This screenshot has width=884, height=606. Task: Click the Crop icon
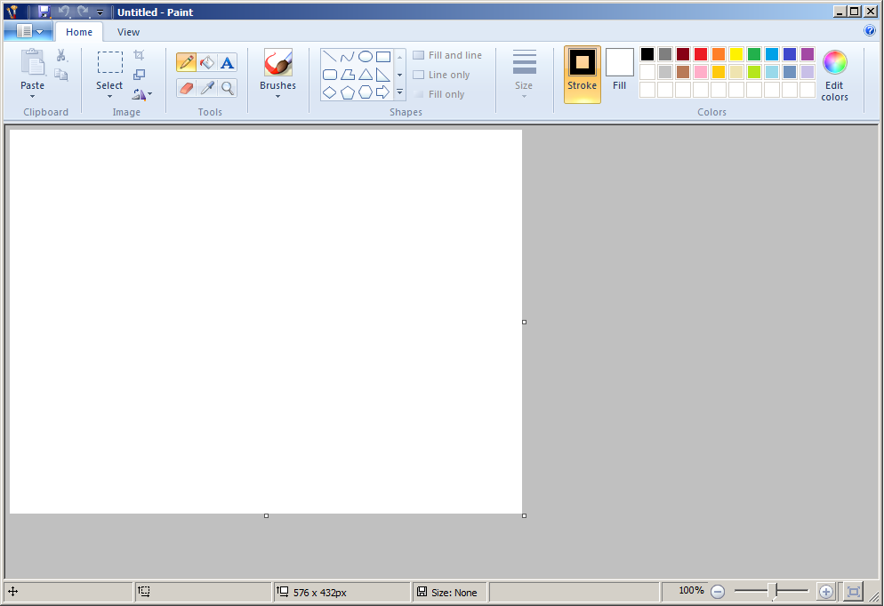[139, 55]
